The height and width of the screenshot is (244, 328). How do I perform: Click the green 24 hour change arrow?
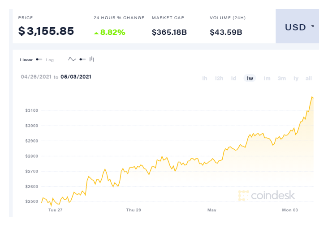click(x=96, y=33)
